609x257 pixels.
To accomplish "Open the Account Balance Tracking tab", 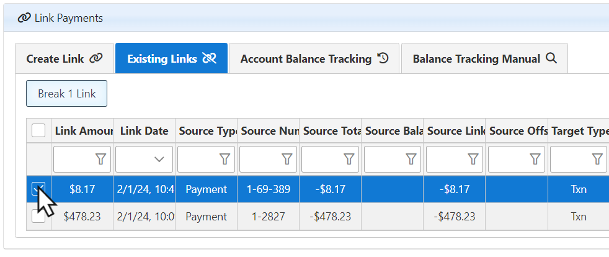I will (314, 59).
